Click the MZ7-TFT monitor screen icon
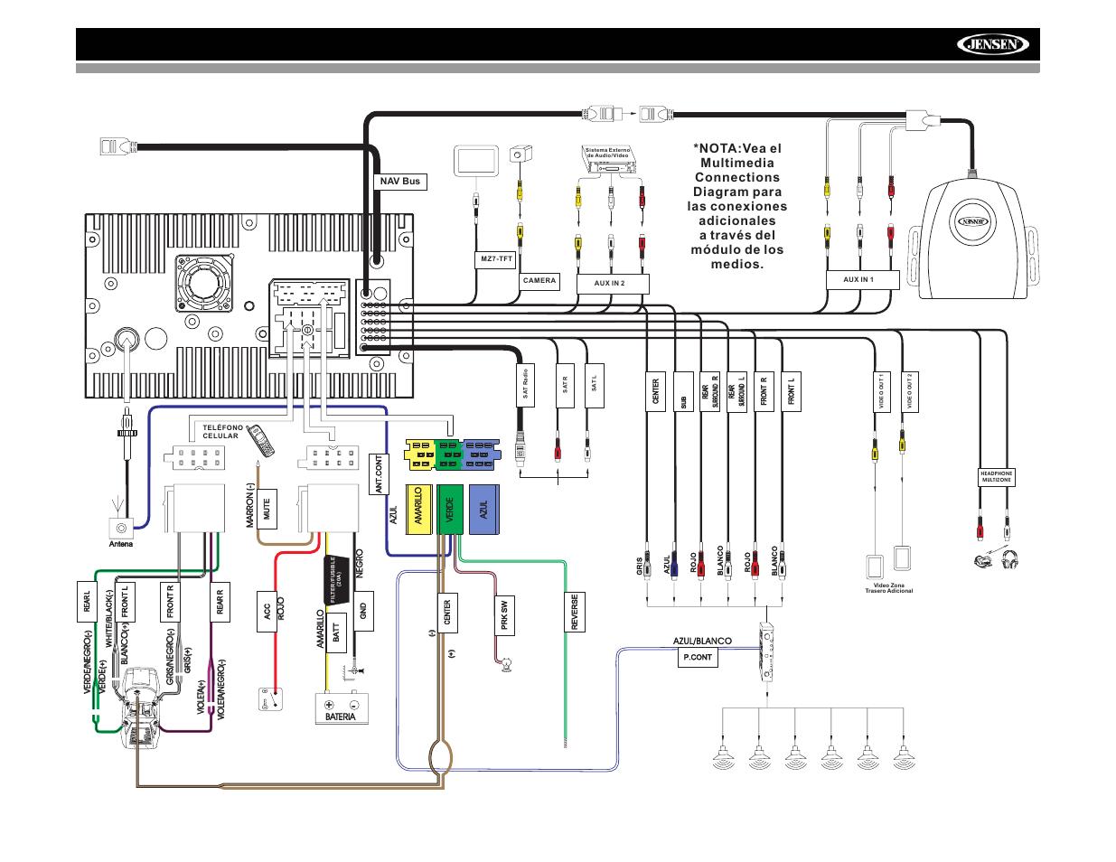 (x=475, y=163)
